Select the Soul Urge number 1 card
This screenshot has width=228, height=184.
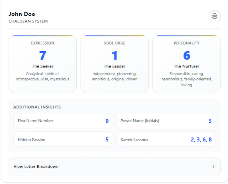click(115, 64)
